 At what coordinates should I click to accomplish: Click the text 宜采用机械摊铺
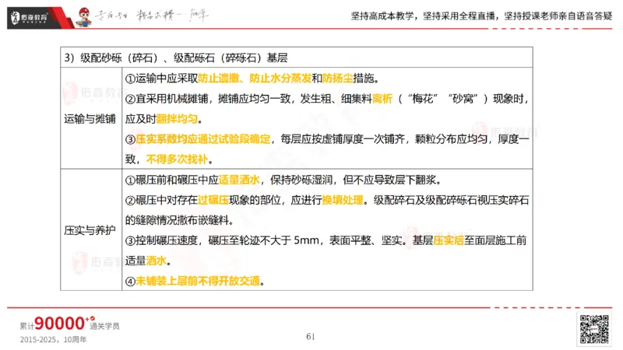[171, 99]
